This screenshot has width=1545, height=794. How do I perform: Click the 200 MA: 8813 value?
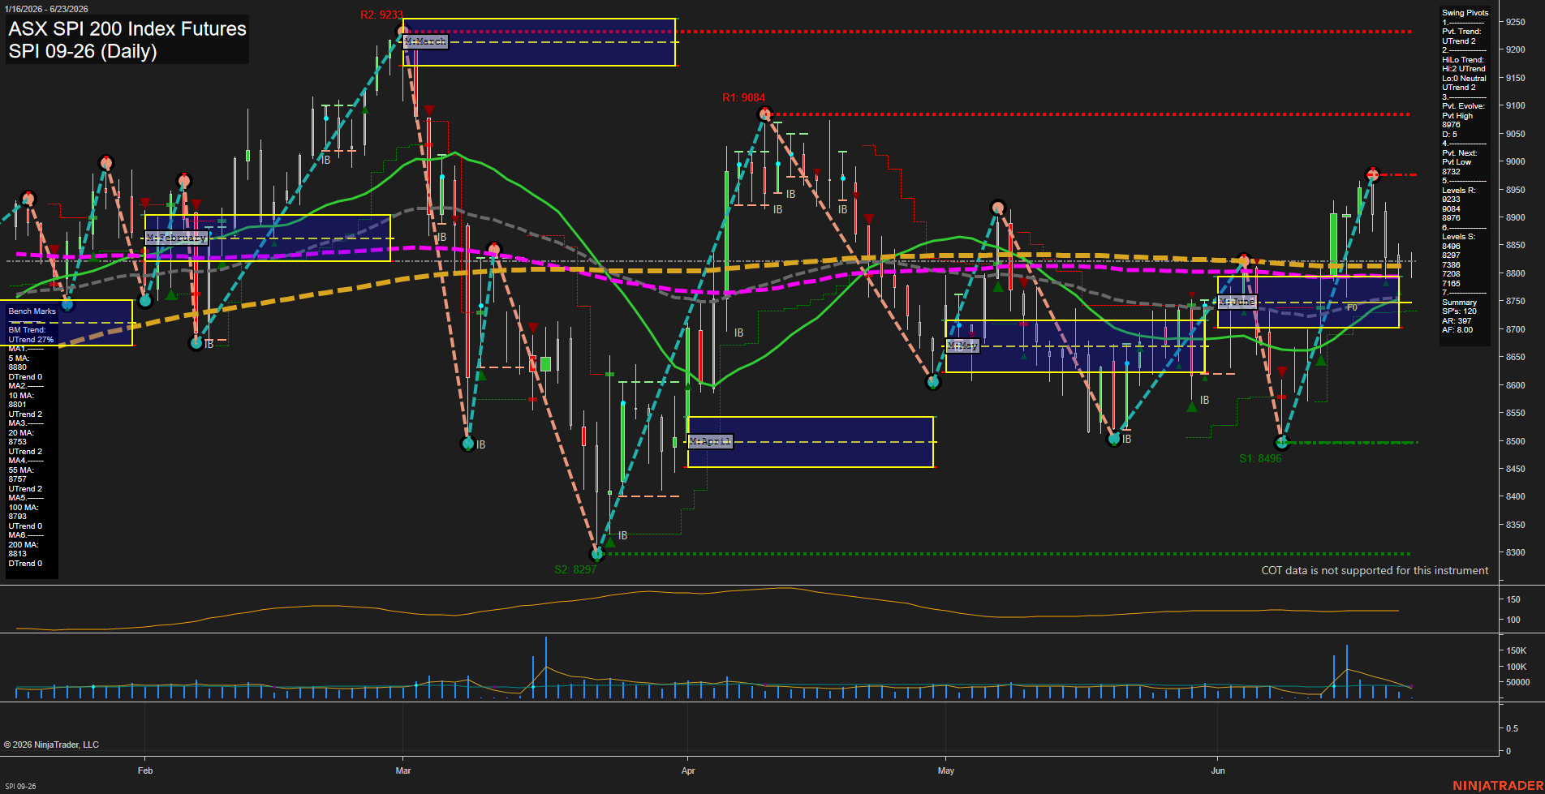[23, 549]
